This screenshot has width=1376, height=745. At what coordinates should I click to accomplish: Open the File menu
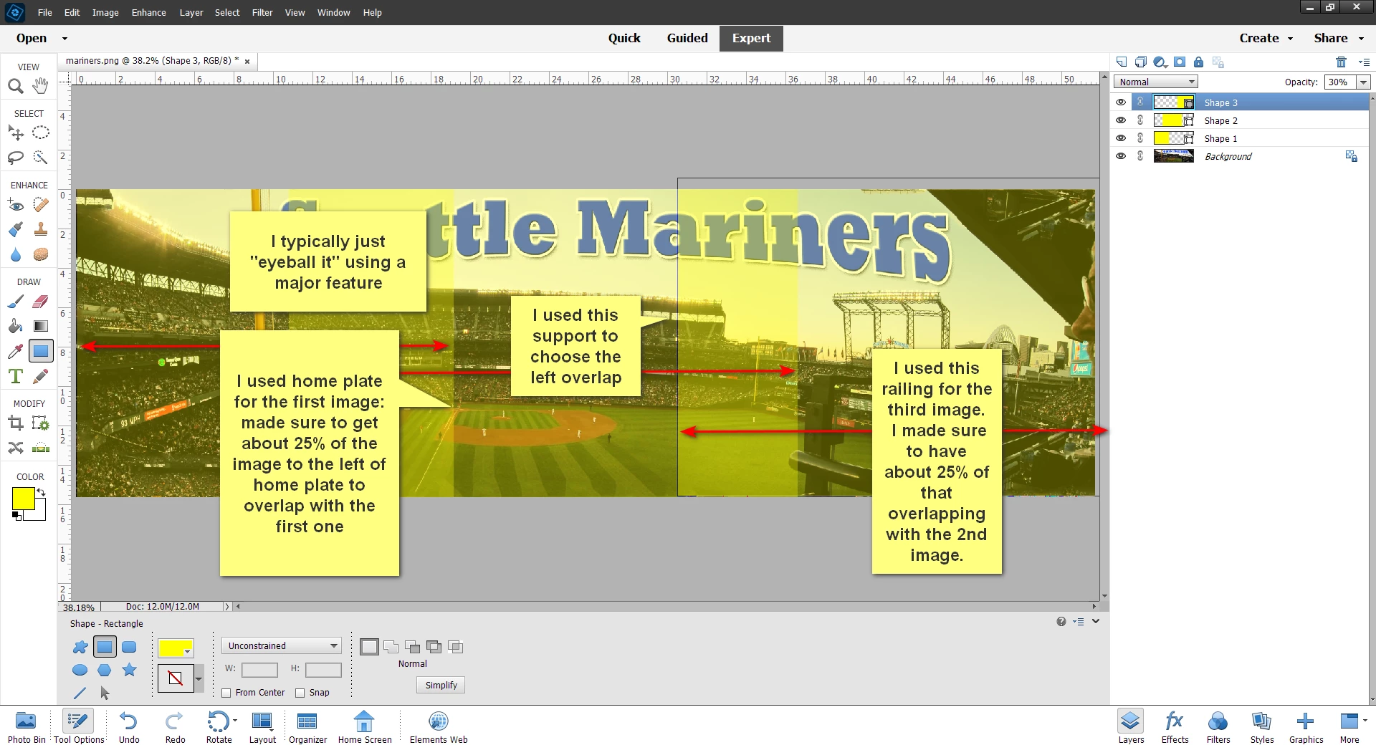[45, 13]
